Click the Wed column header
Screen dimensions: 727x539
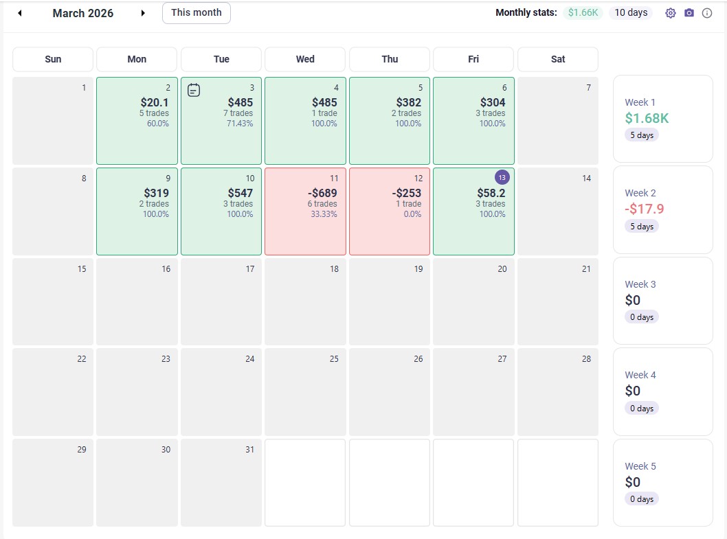(x=305, y=59)
